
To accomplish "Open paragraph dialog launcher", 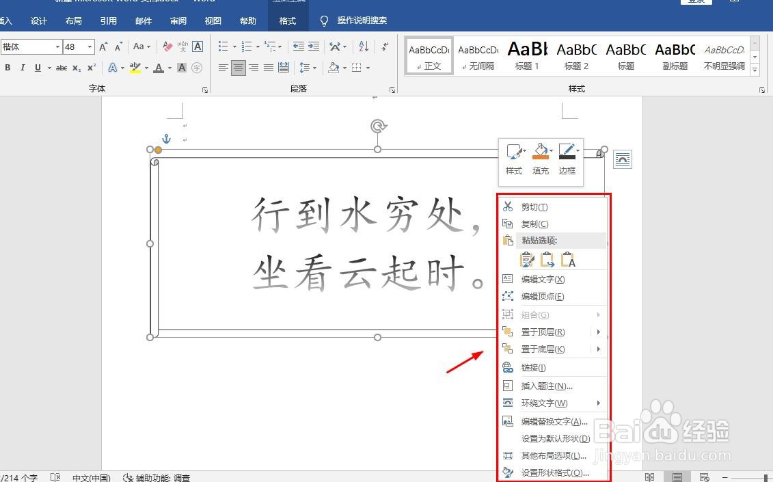I will coord(392,90).
